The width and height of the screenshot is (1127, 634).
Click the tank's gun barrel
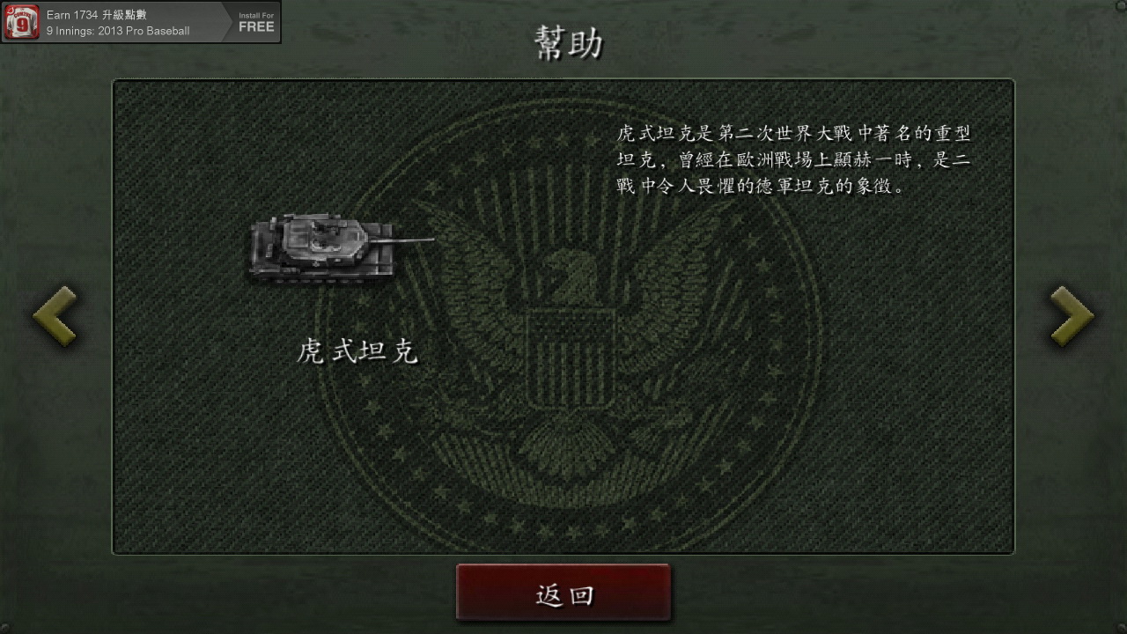click(412, 239)
